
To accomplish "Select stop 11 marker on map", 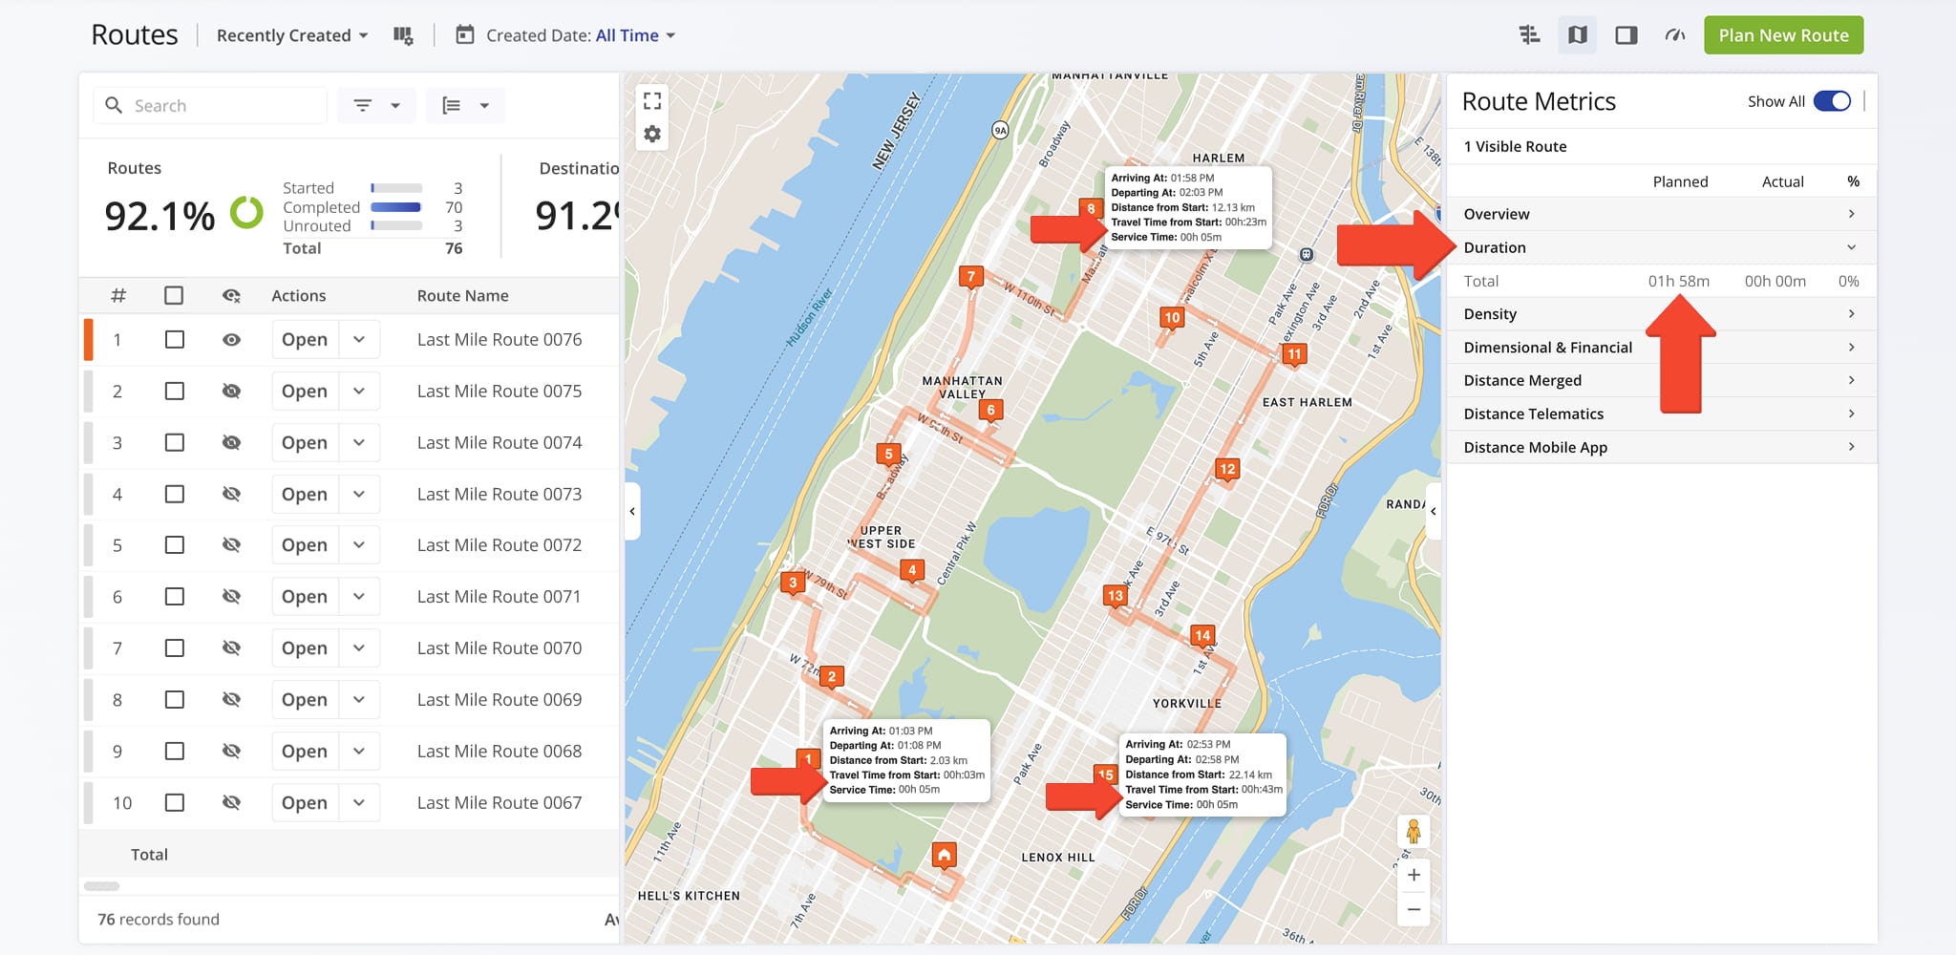I will pyautogui.click(x=1293, y=354).
